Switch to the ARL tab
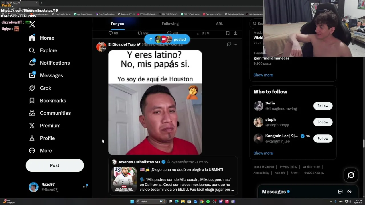365x205 pixels. 219,24
